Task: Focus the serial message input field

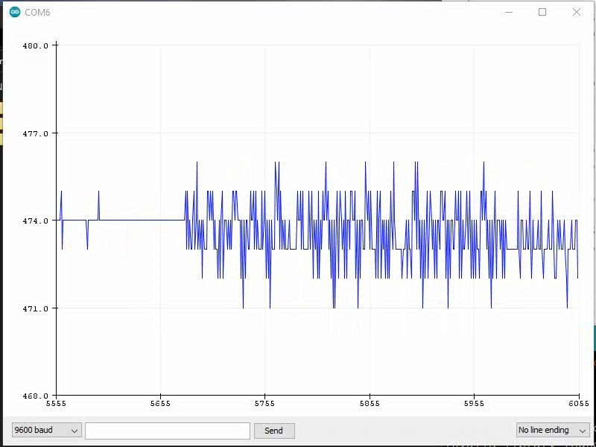Action: [168, 431]
